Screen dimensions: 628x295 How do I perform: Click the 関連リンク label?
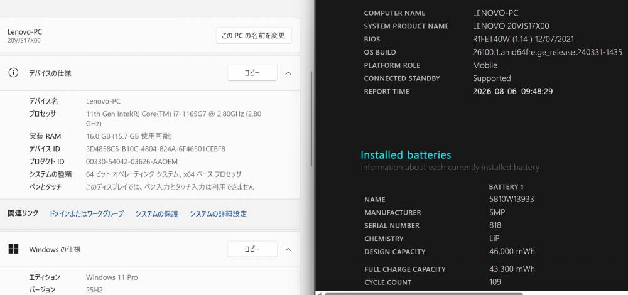point(23,213)
